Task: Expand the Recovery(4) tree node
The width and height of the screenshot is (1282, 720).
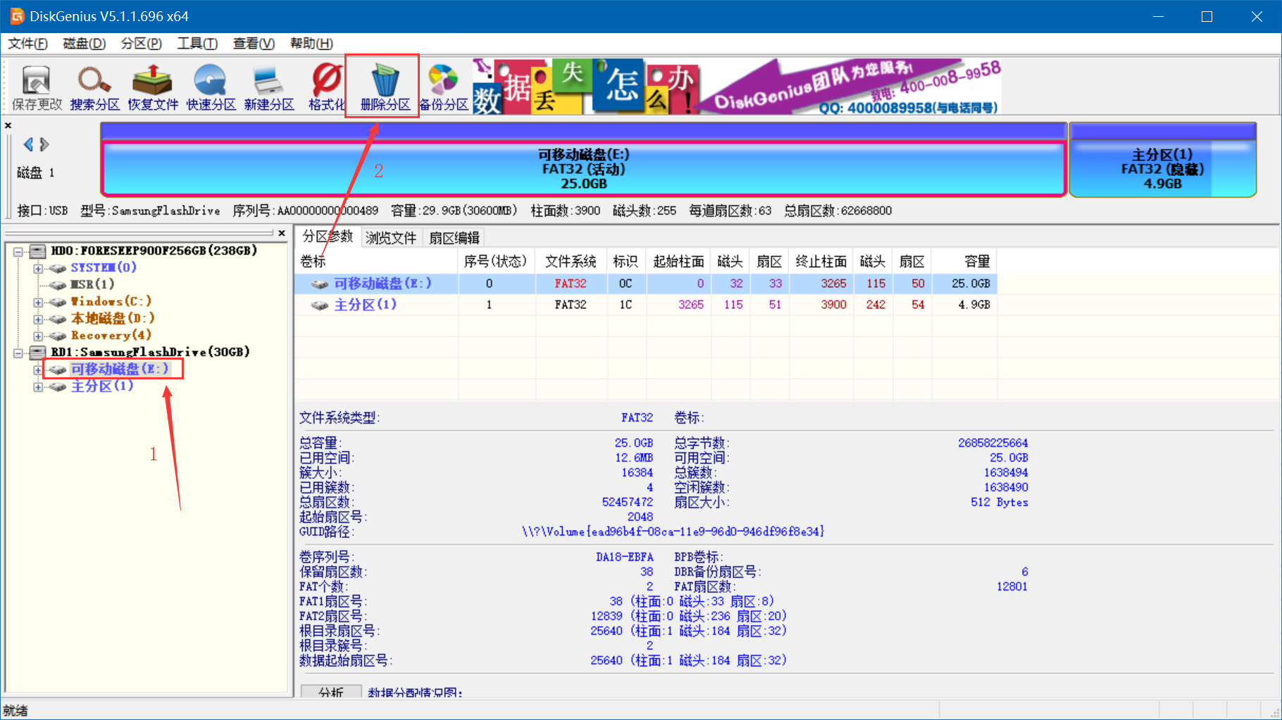Action: point(38,336)
